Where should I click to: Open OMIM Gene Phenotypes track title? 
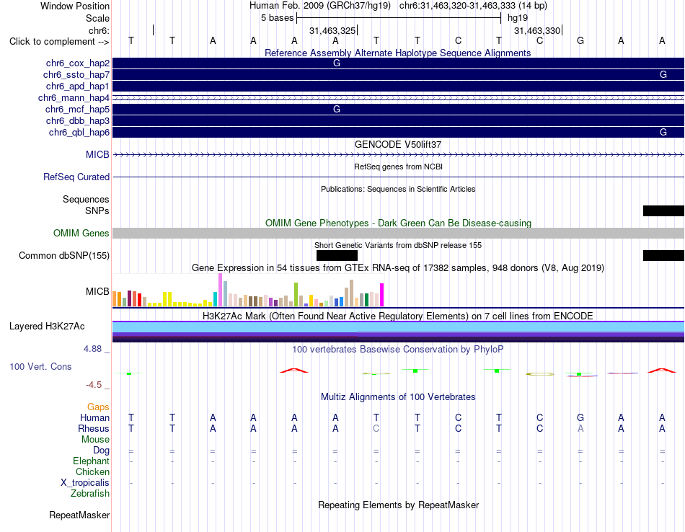point(398,223)
